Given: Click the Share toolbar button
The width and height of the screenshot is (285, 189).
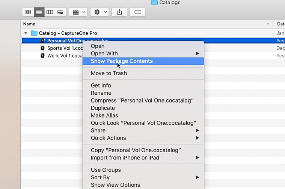Looking at the screenshot, I should click(x=119, y=12).
